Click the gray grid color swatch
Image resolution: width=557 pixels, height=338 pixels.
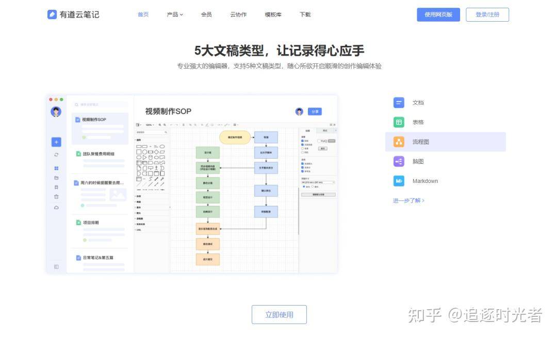tap(332, 141)
